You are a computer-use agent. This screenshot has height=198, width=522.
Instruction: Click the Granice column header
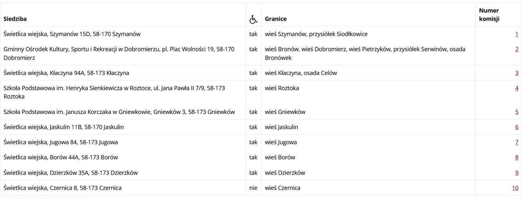pos(276,19)
